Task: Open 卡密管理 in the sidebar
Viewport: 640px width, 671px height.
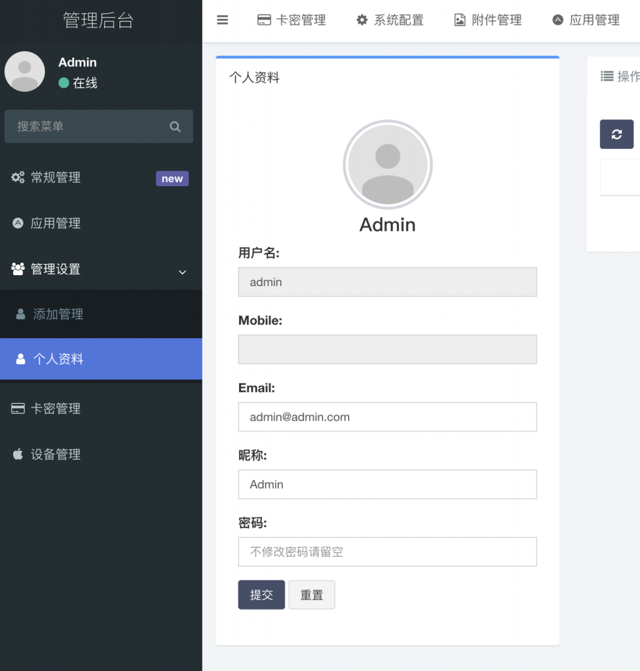Action: pos(101,409)
